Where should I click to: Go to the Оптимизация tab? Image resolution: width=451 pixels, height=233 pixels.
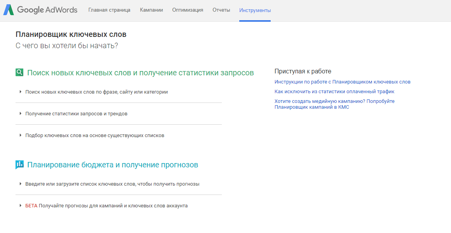tap(188, 10)
